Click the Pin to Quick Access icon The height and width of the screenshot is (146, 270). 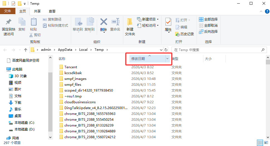point(8,22)
